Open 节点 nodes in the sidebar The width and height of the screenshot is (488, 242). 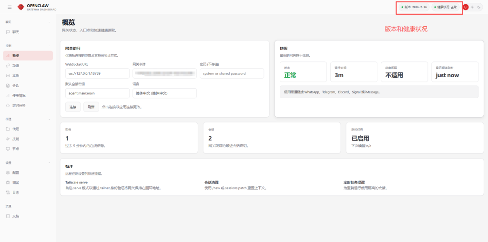click(x=16, y=149)
